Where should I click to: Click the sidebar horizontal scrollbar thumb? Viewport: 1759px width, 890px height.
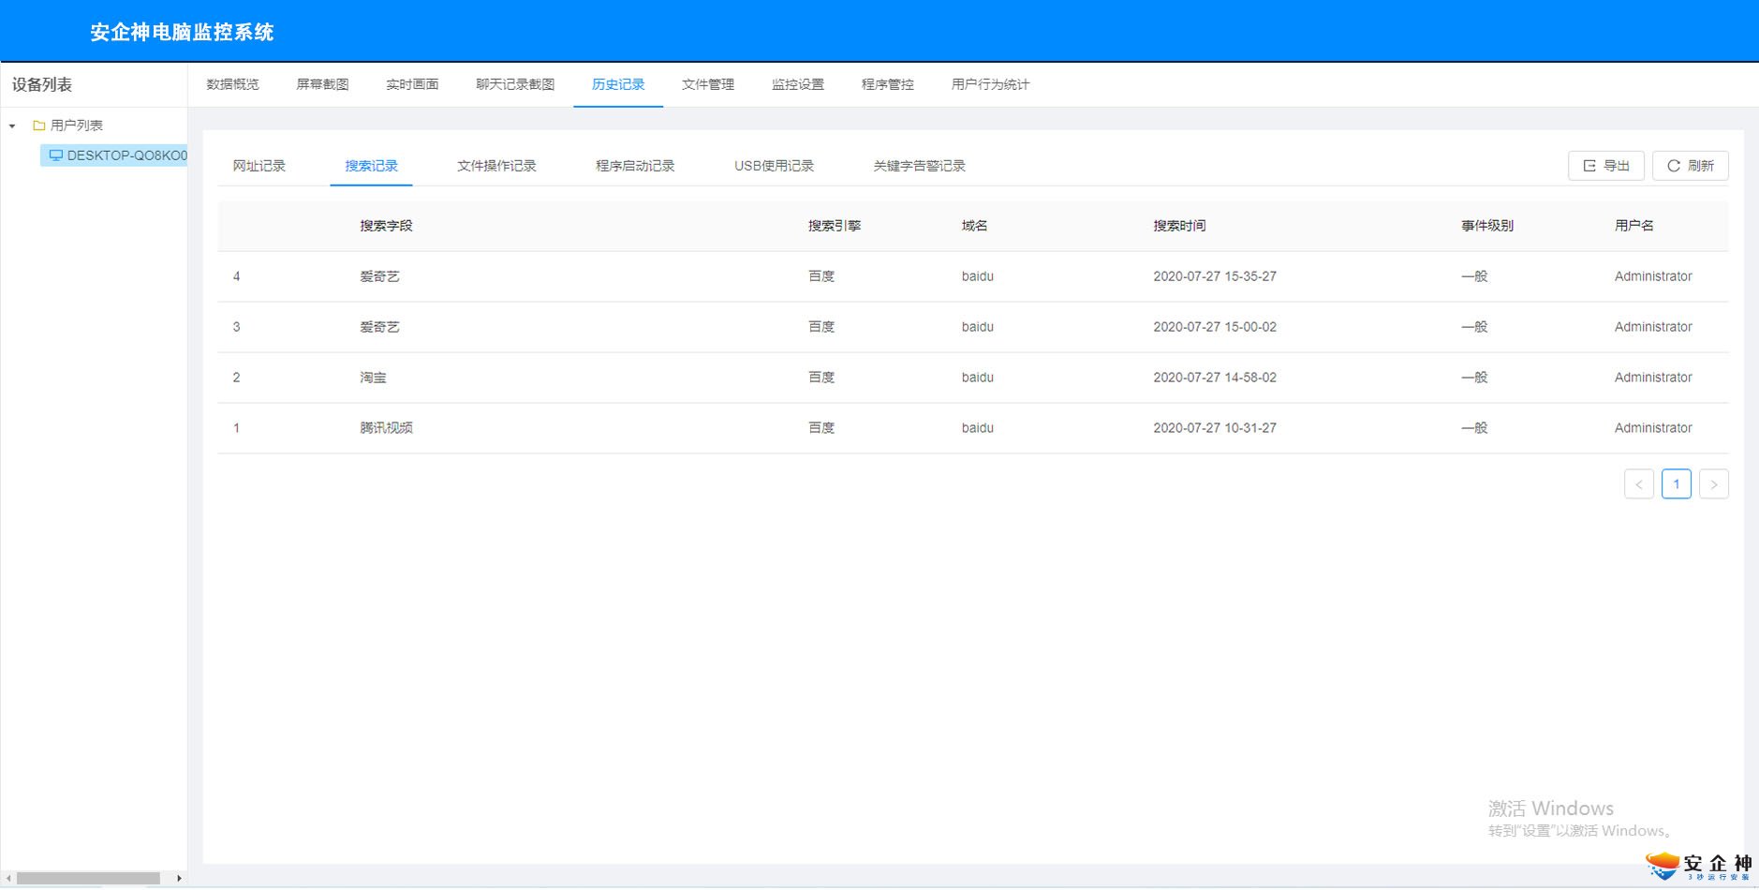tap(88, 879)
